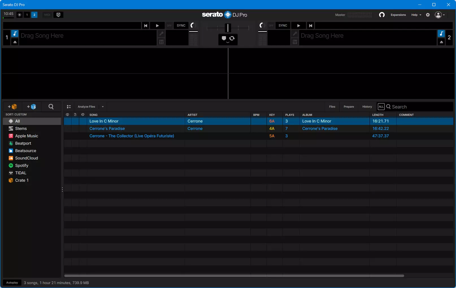456x288 pixels.
Task: Open deck 2 beatgrid edit pencil
Action: (x=295, y=34)
